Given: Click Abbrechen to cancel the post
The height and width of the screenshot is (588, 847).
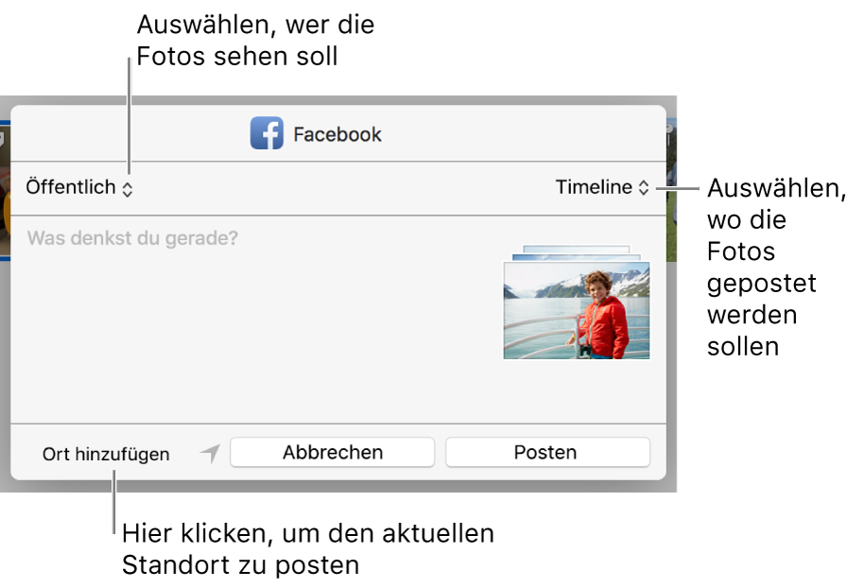Looking at the screenshot, I should click(332, 452).
